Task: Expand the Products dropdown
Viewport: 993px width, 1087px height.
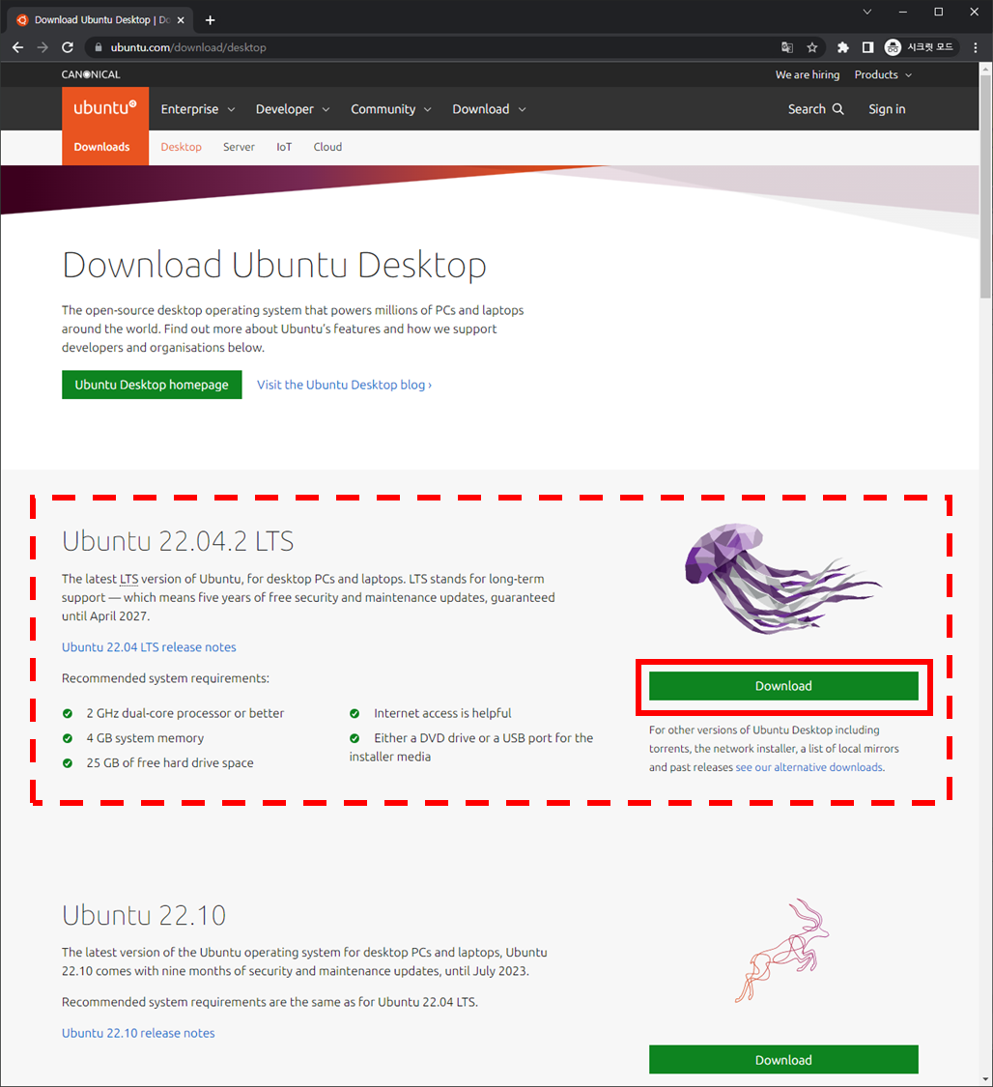Action: (883, 74)
